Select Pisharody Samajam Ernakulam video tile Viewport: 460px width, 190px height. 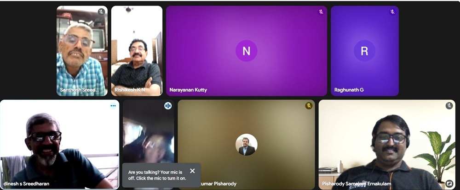tap(387, 145)
